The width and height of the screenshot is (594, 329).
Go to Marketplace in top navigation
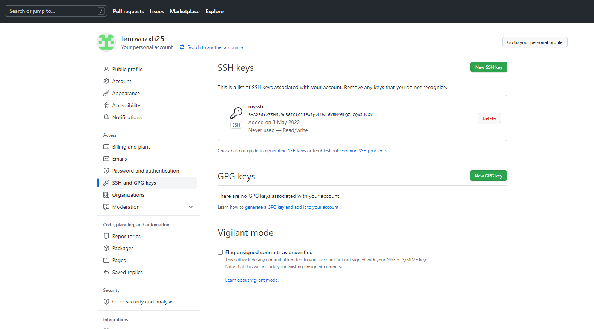tap(185, 11)
